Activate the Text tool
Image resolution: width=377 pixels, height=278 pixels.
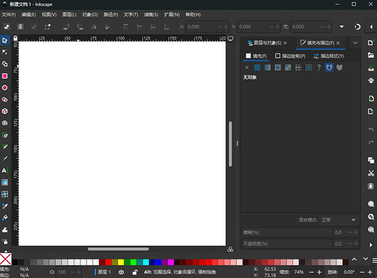pos(5,171)
